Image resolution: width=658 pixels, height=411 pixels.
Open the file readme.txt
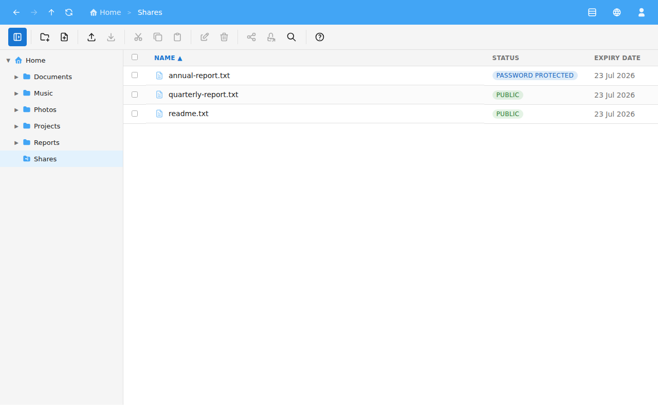pos(189,114)
